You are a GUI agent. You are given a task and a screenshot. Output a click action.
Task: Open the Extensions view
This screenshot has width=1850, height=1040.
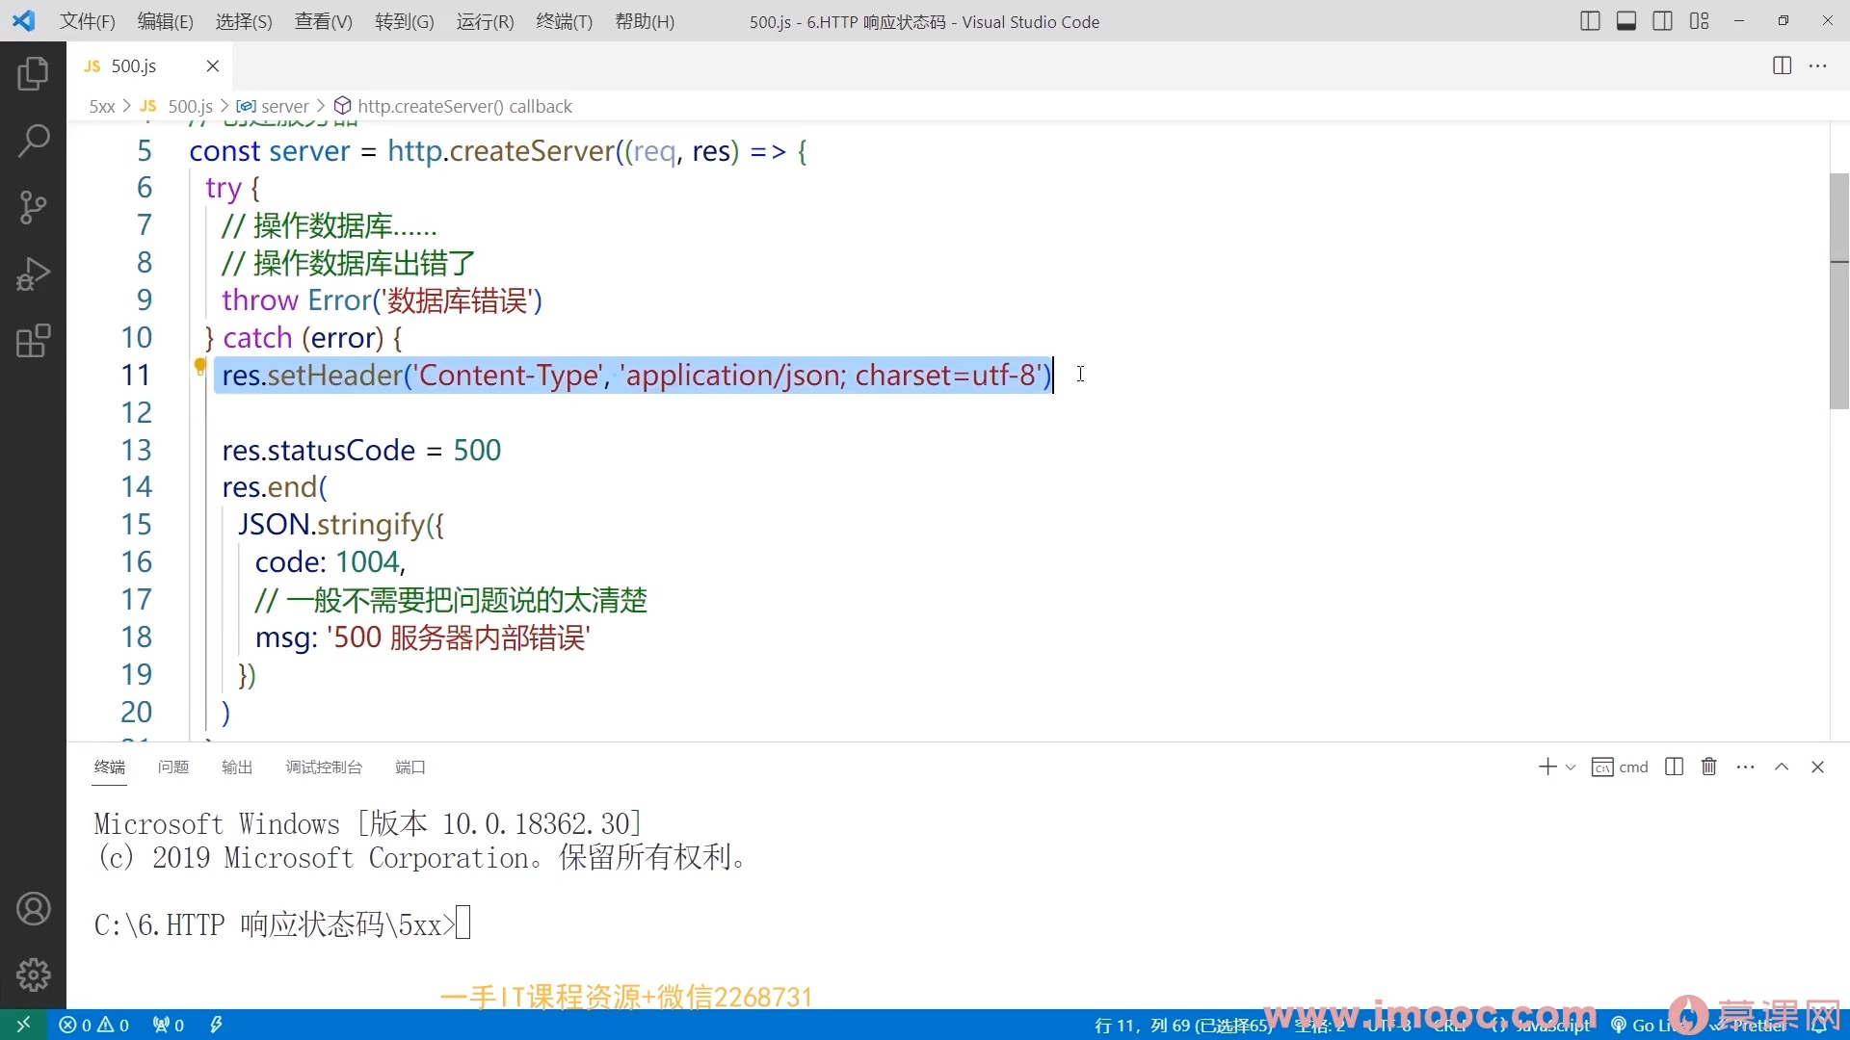[33, 341]
